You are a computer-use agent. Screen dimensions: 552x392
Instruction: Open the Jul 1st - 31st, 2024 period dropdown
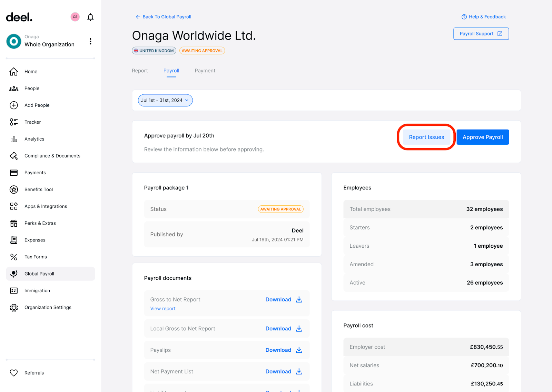(165, 100)
